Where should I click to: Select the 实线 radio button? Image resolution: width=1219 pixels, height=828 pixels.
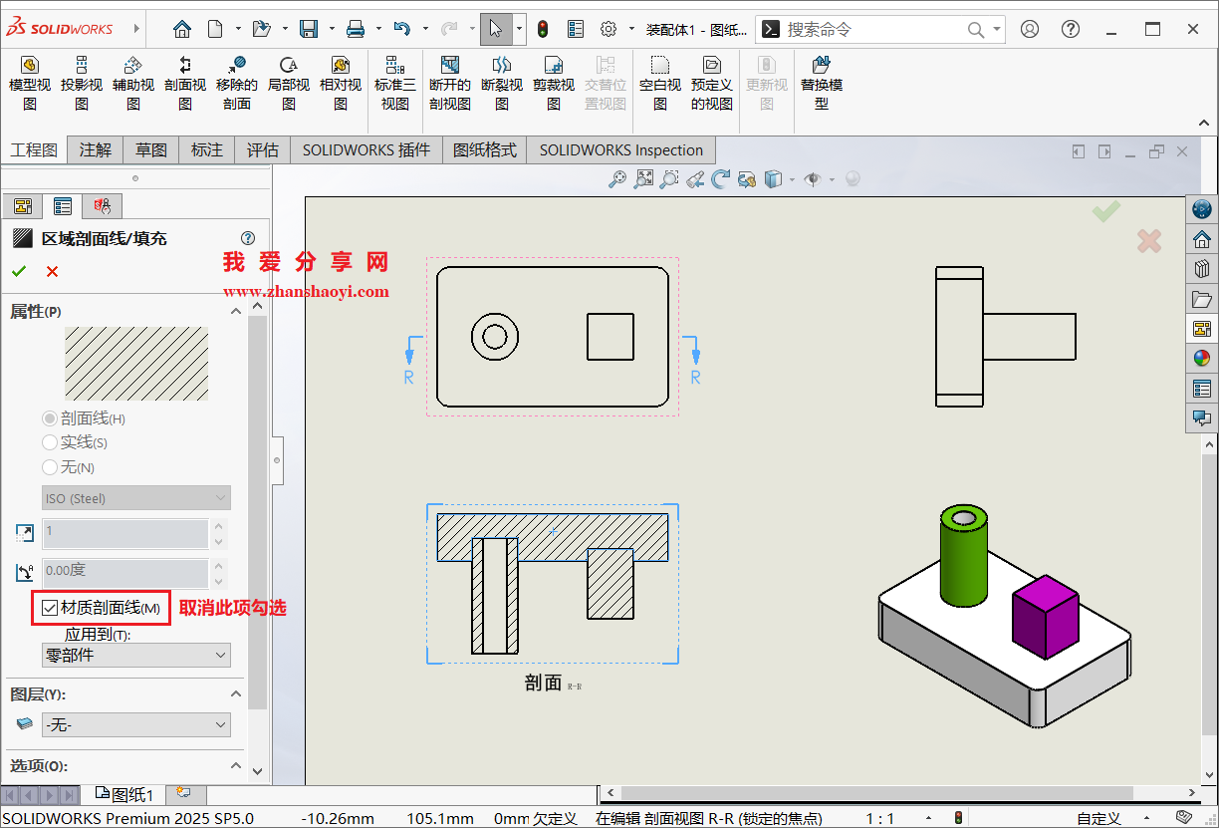point(50,442)
